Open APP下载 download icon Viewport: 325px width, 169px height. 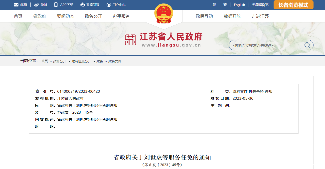(x=56, y=4)
